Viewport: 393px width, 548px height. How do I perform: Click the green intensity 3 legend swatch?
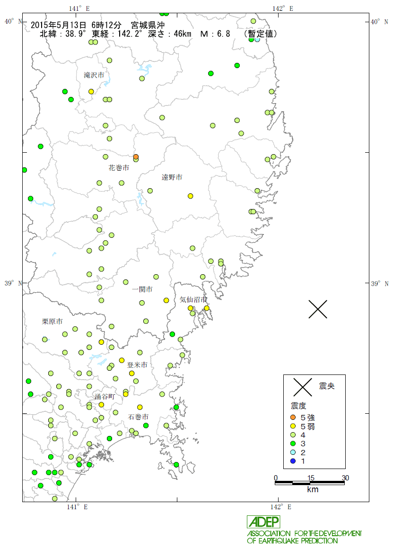click(293, 444)
